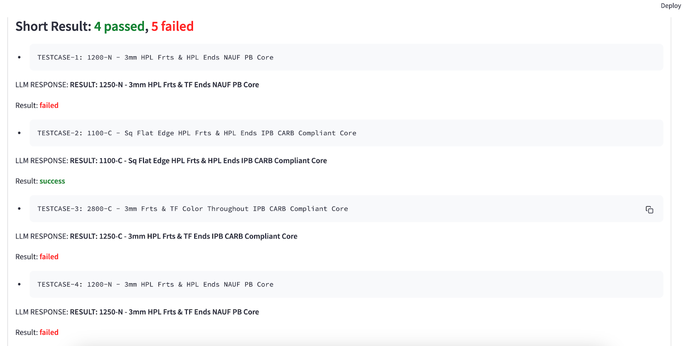Click the green 'success' result for TESTCASE-2

pos(52,181)
